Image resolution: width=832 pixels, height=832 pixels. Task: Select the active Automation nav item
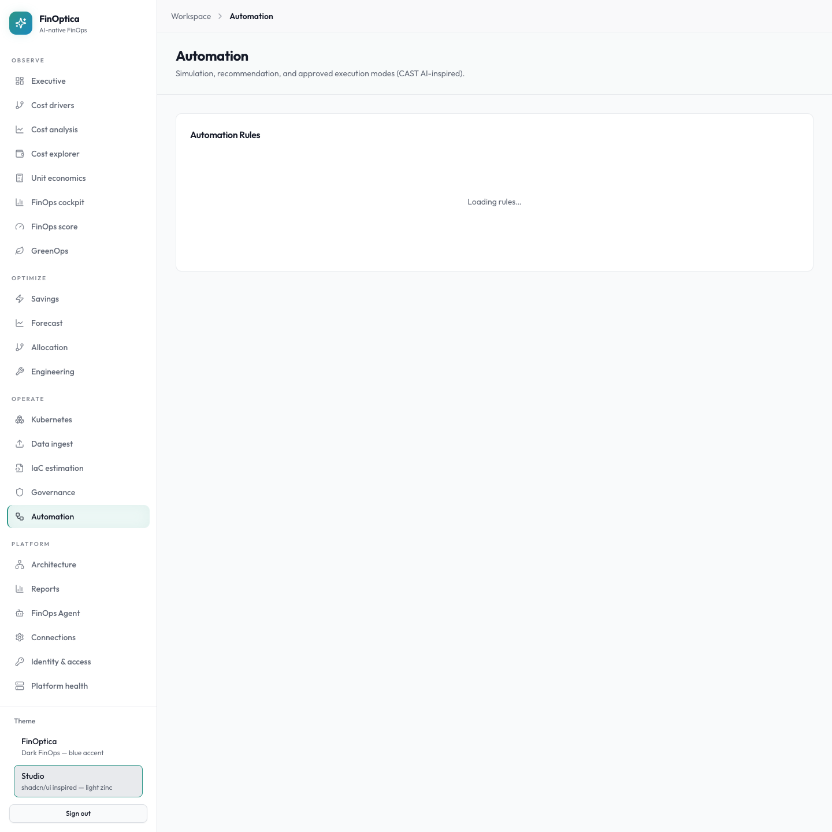click(78, 517)
